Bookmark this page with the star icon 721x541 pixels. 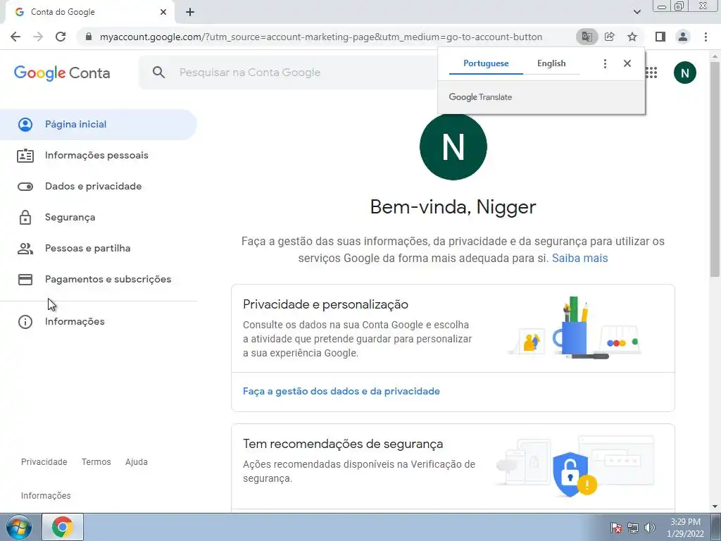[632, 37]
